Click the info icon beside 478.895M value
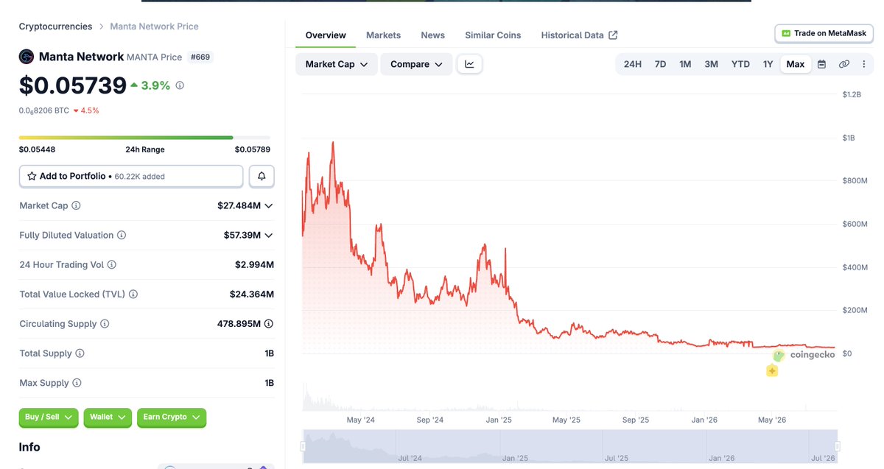Screen dimensions: 884x469 coord(269,324)
